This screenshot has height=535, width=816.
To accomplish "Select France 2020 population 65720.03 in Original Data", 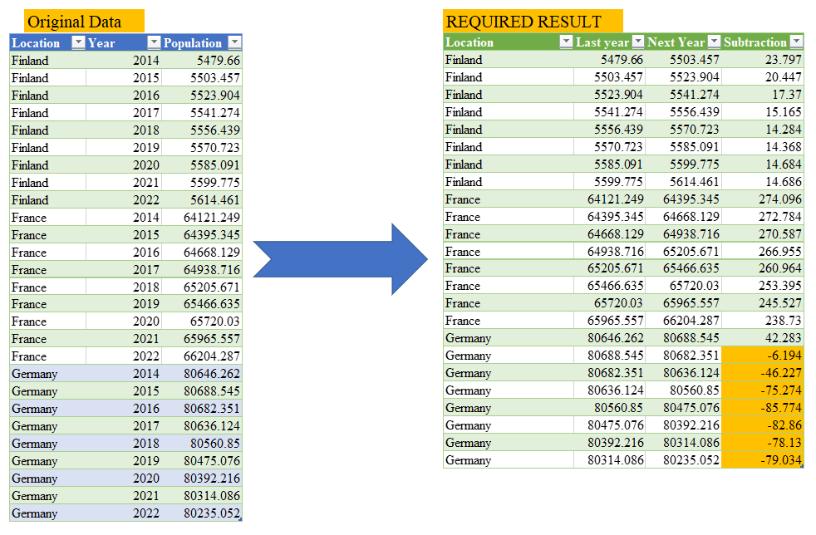I will (x=202, y=321).
